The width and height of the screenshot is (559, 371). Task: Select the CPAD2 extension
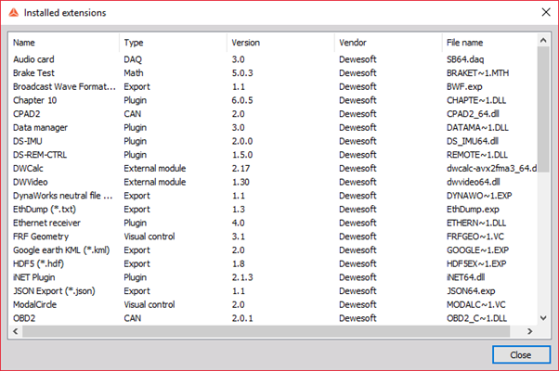point(273,114)
